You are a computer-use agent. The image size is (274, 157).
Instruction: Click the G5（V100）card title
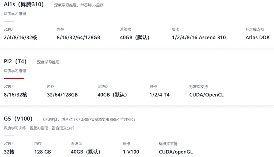18,119
